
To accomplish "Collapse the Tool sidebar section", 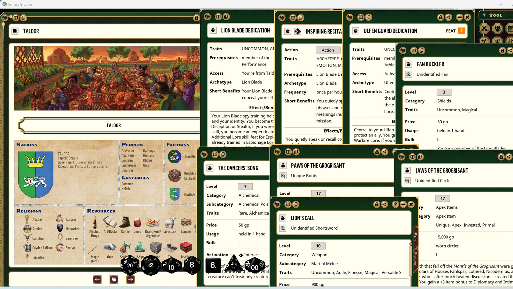I will [484, 15].
